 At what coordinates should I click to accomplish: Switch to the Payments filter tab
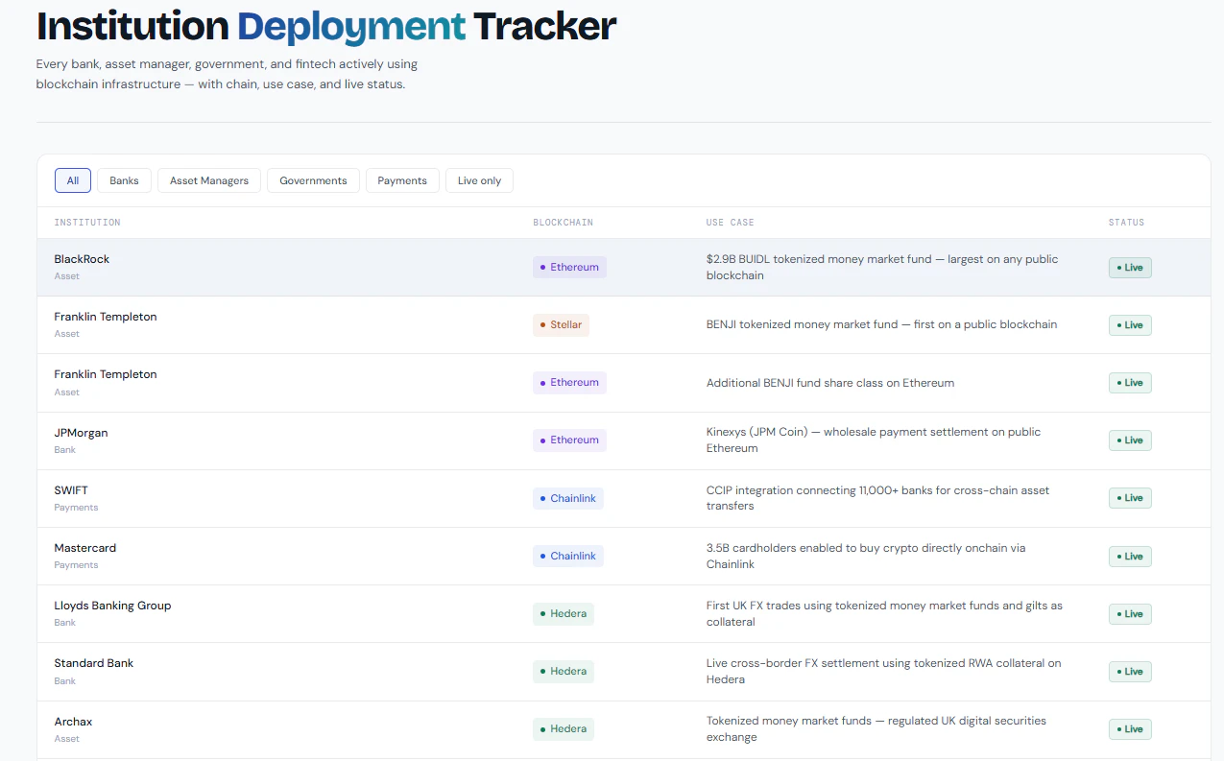[x=402, y=179]
